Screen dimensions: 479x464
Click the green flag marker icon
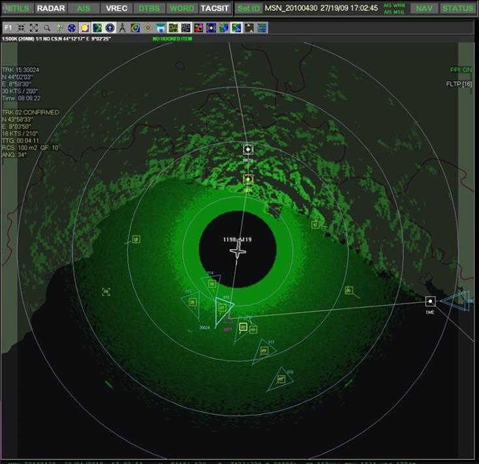point(60,28)
